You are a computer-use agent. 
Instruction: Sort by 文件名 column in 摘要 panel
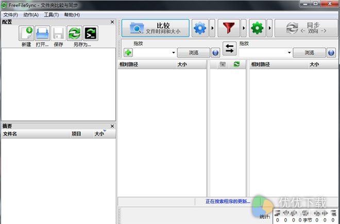36,134
